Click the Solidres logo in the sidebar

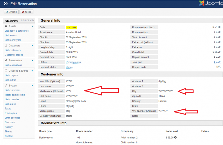tap(11, 21)
